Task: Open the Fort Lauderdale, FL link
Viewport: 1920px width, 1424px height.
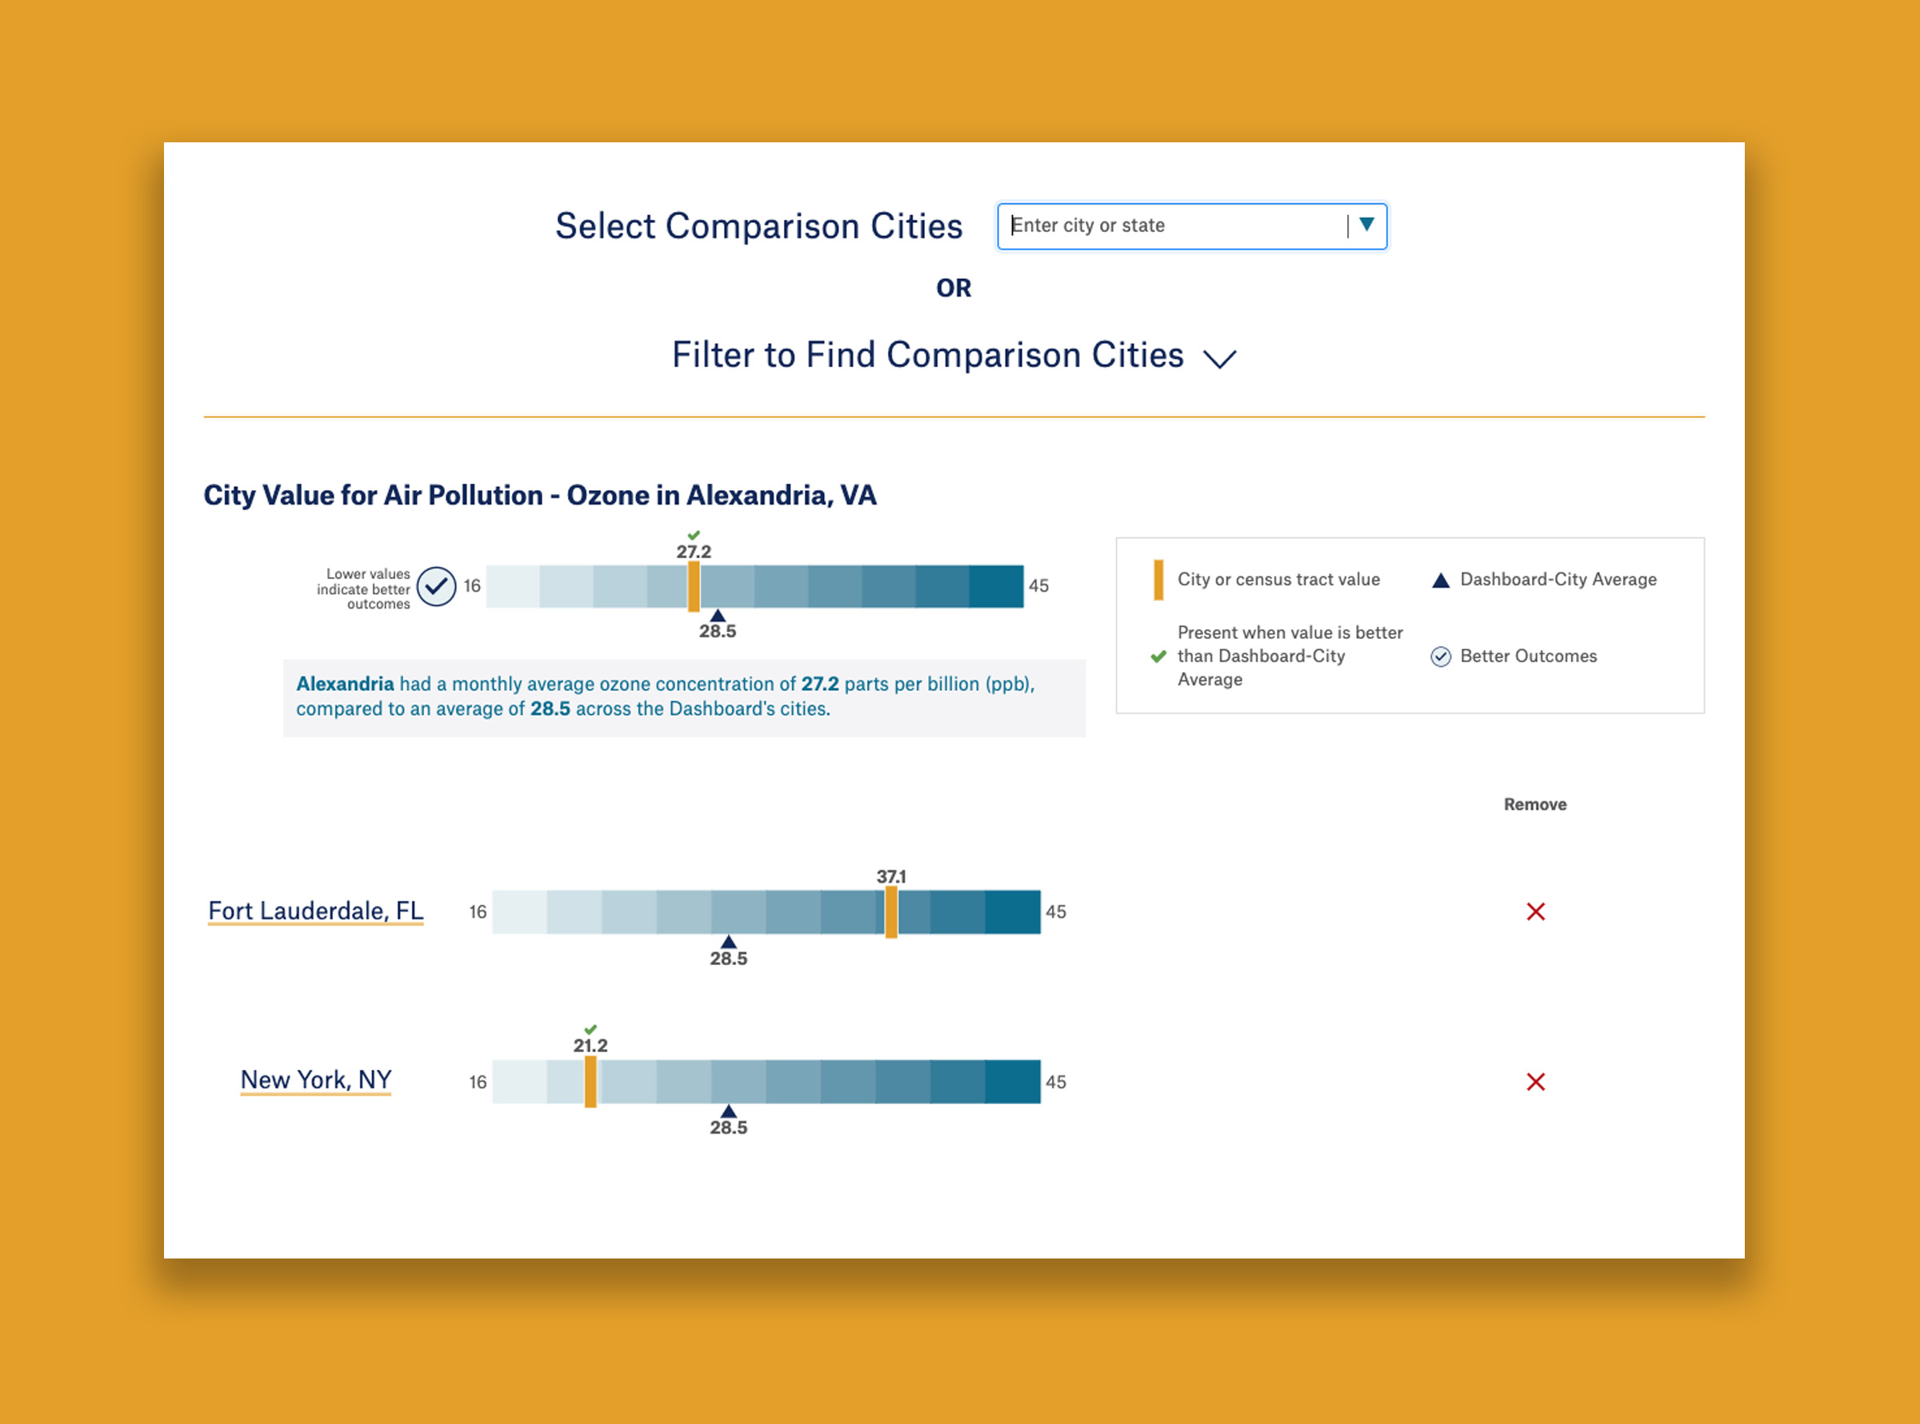Action: pos(316,910)
